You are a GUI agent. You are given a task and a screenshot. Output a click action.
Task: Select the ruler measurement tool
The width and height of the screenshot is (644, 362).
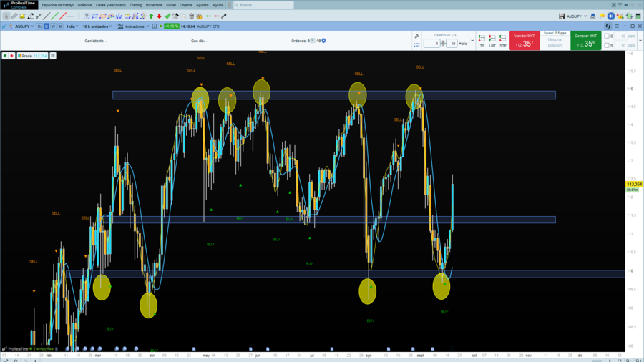tap(14, 16)
